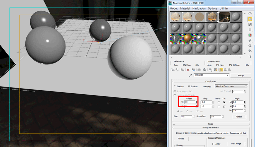Click the Video Color Check icon
Image resolution: width=255 pixels, height=147 pixels.
point(250,35)
